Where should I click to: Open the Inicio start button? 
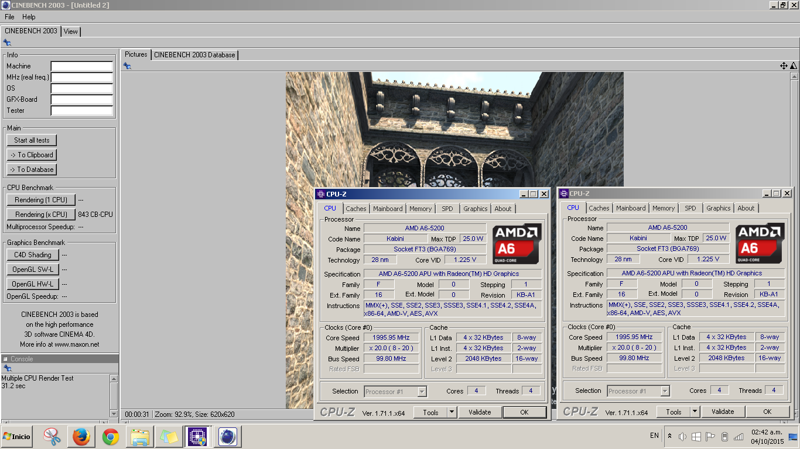[x=16, y=437]
